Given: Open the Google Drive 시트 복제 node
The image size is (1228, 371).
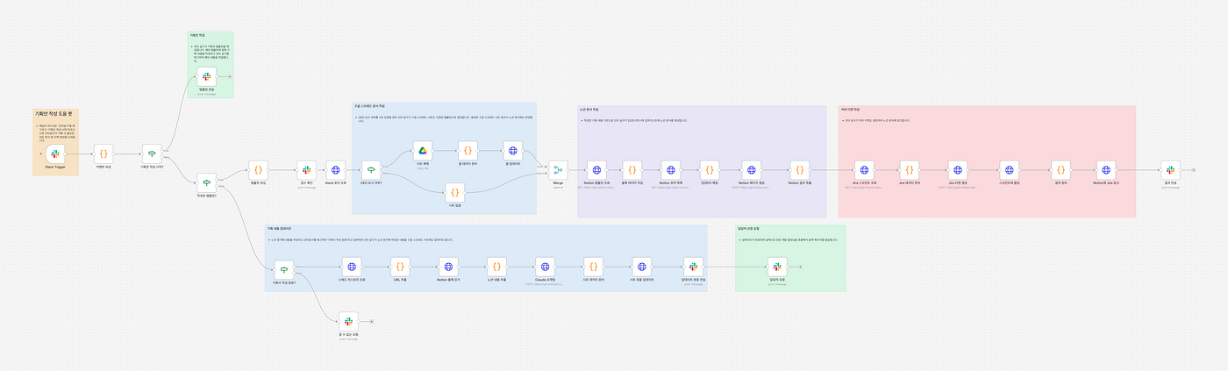Looking at the screenshot, I should 422,151.
